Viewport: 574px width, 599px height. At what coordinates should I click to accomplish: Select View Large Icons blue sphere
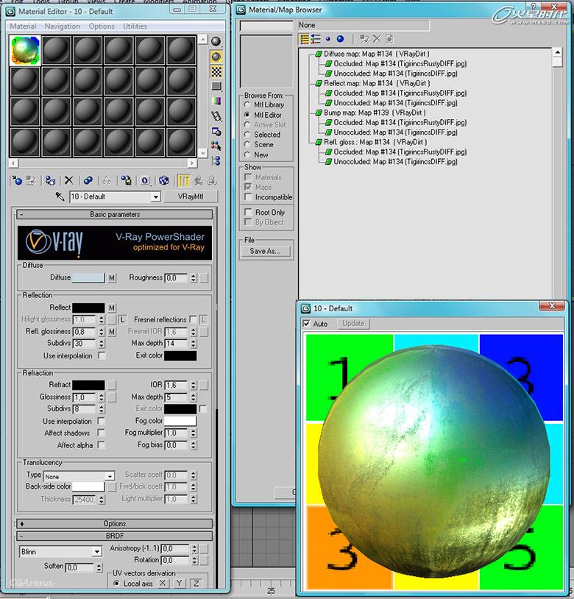[340, 39]
